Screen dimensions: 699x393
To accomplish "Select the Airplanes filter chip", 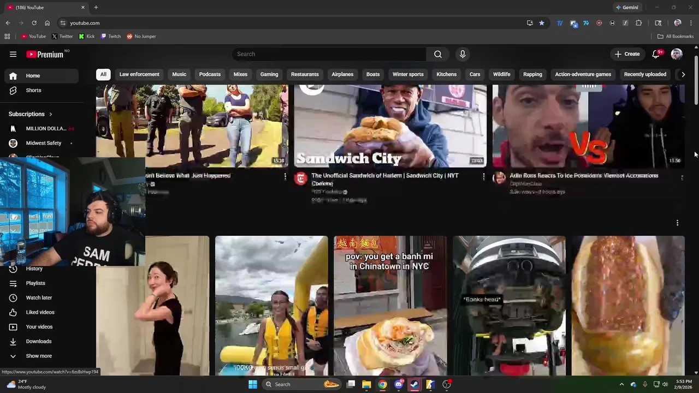I will 342,74.
